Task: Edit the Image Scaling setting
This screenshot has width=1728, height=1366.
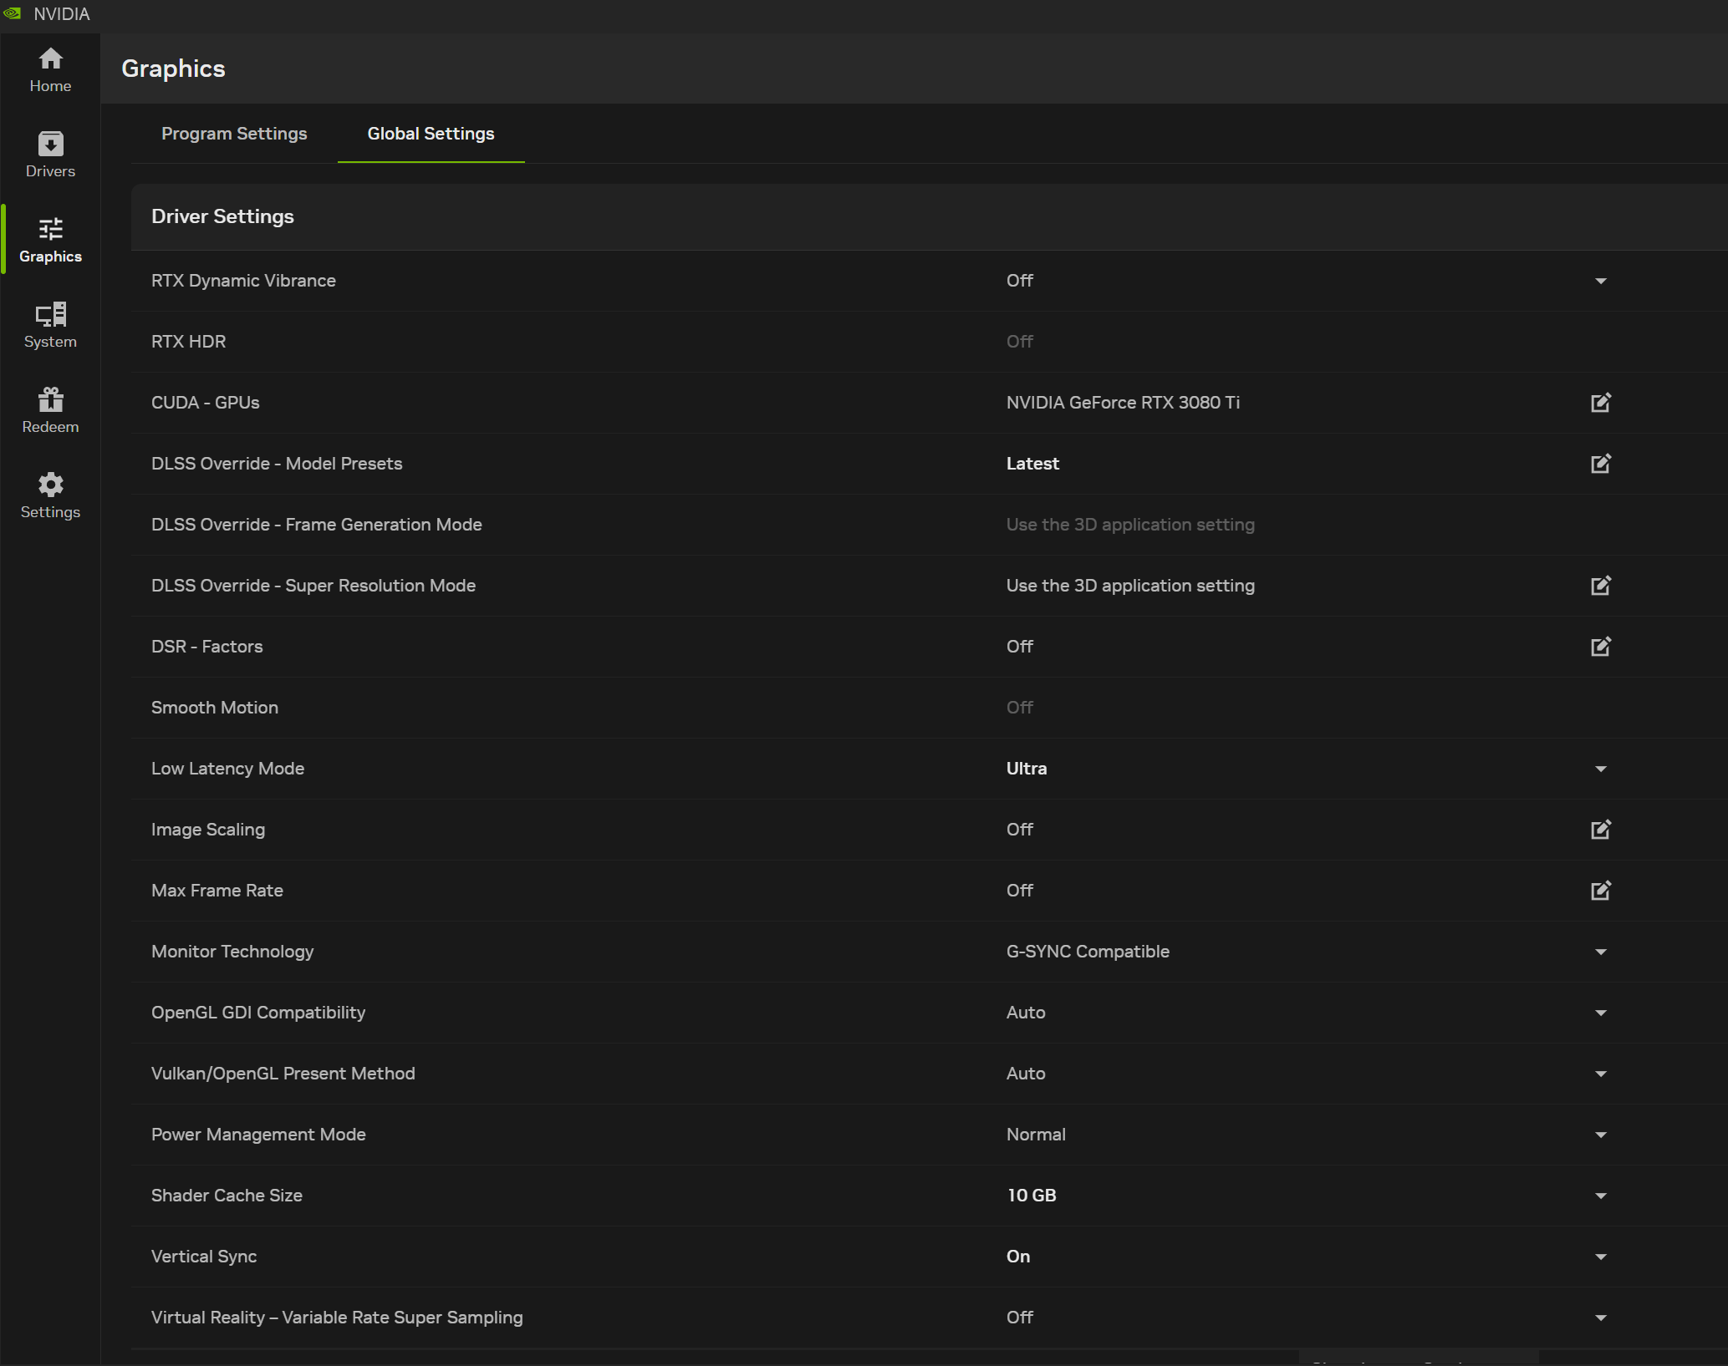Action: pos(1600,830)
